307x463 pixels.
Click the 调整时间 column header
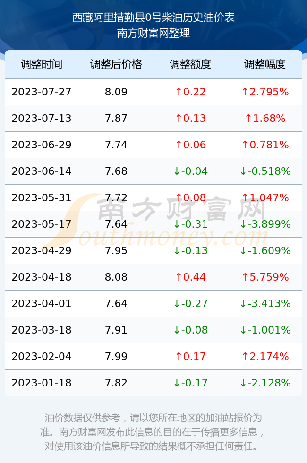pos(42,64)
